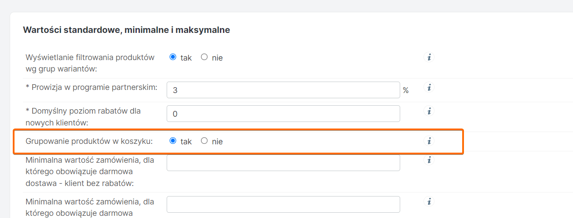Open info icon for Grupowanie produktów w koszyku

tap(429, 141)
